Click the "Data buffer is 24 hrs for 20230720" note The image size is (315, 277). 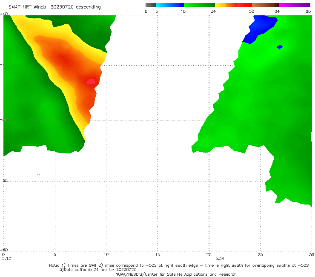click(98, 270)
